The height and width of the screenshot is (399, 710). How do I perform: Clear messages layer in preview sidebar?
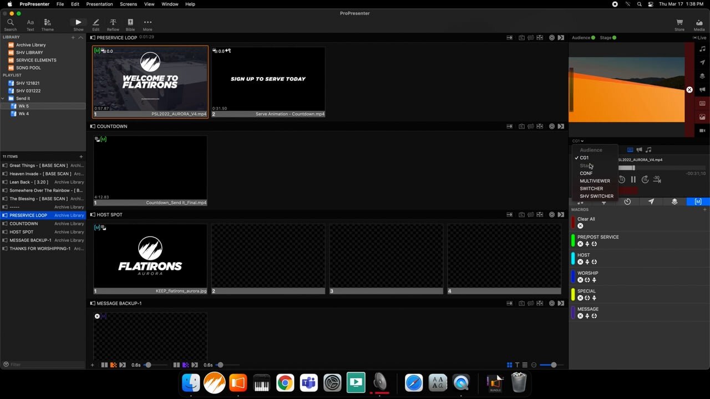[x=702, y=63]
